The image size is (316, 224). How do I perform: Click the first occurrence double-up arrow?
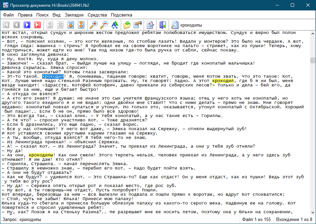(50, 25)
